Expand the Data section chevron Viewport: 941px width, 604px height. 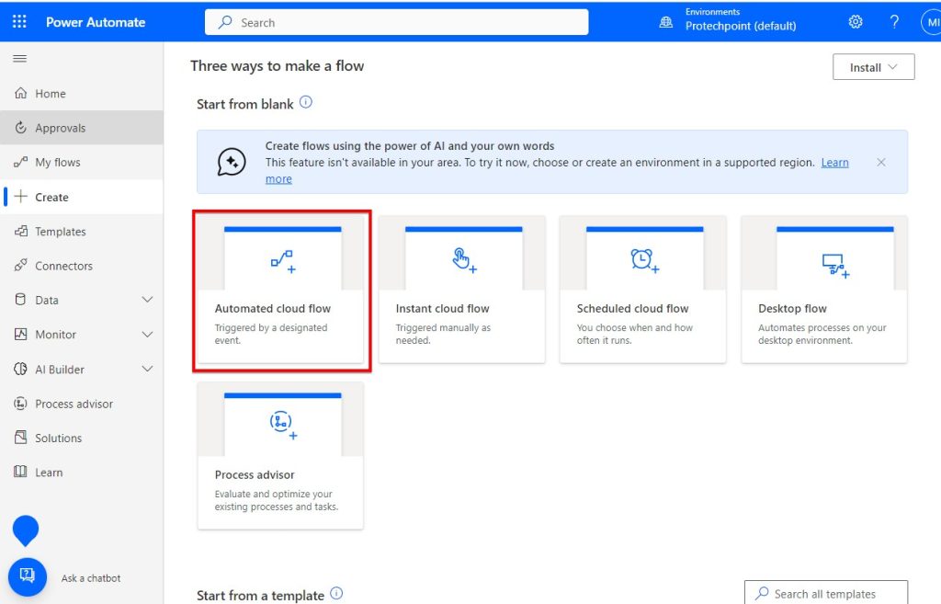point(147,300)
